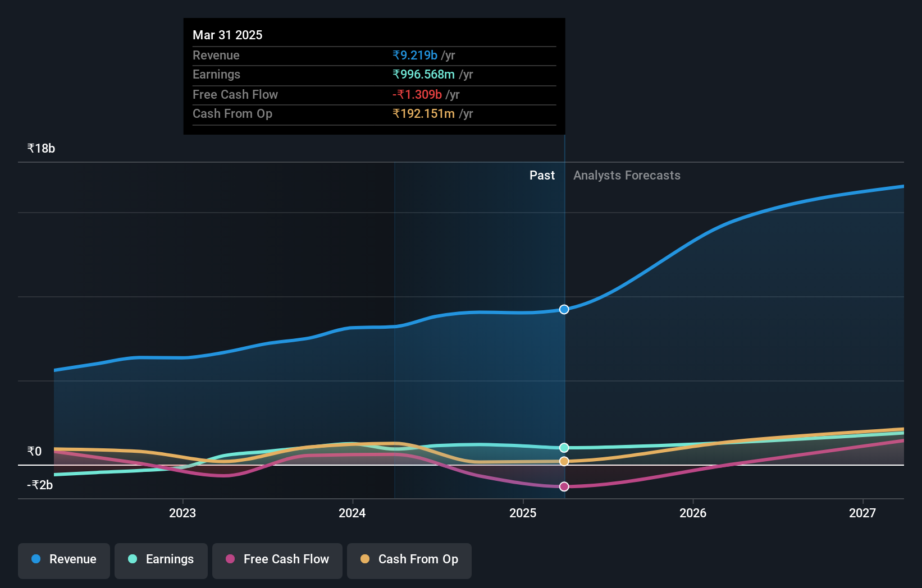
Task: Click the Cash From Op label in tooltip
Action: tap(232, 113)
